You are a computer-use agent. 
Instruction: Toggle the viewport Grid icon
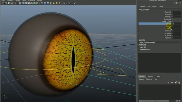(20, 3)
